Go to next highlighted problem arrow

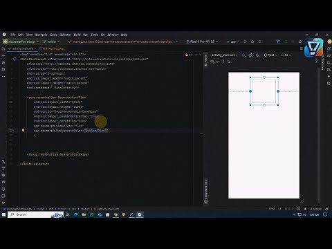click(200, 55)
